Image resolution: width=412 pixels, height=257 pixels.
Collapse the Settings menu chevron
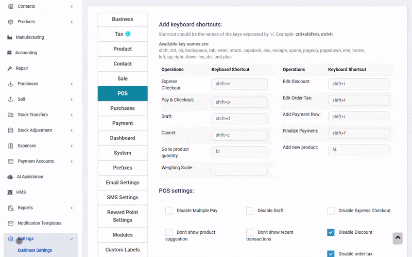[x=72, y=239]
